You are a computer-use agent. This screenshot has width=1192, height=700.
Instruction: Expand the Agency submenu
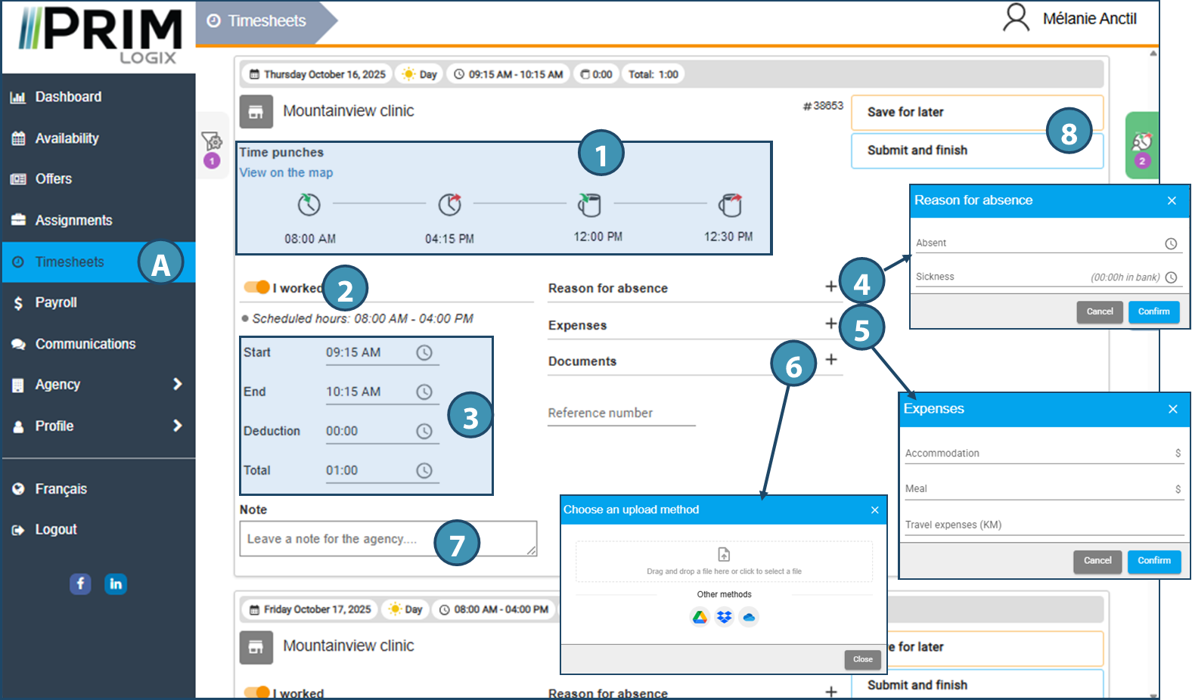(177, 384)
